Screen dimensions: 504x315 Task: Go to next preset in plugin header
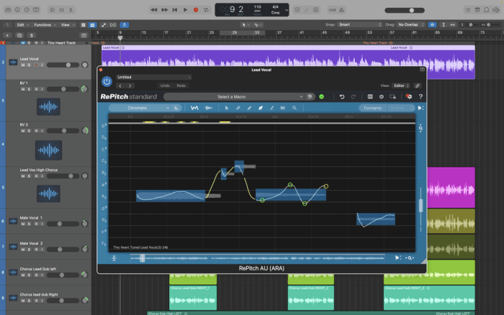click(130, 86)
